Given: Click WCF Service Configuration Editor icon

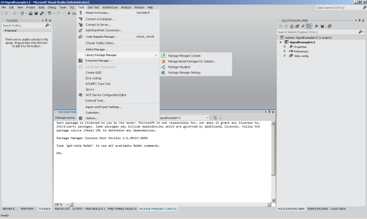Looking at the screenshot, I should coord(80,95).
